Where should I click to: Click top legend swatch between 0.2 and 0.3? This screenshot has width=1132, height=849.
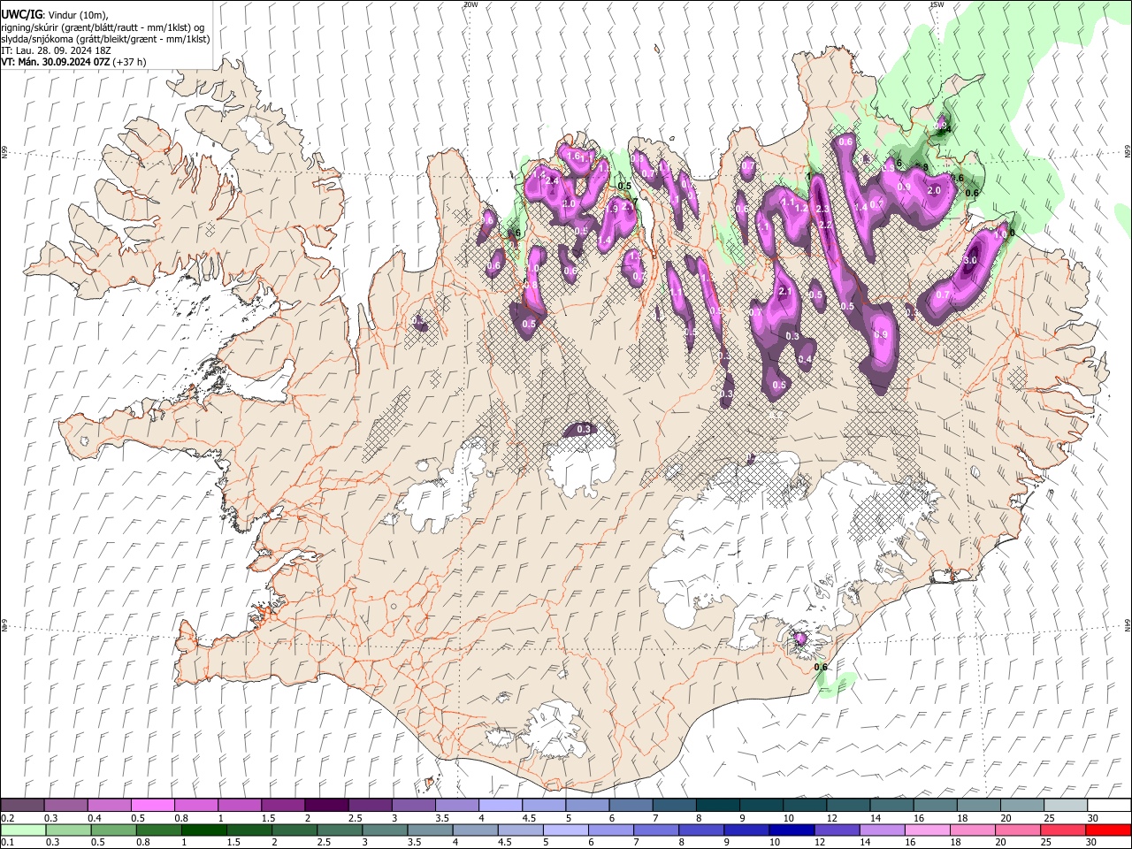[22, 806]
